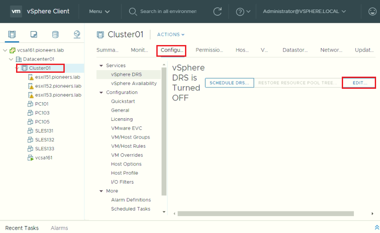Click the smiley feedback icon
Viewport: 380px width, 233px height.
click(372, 11)
